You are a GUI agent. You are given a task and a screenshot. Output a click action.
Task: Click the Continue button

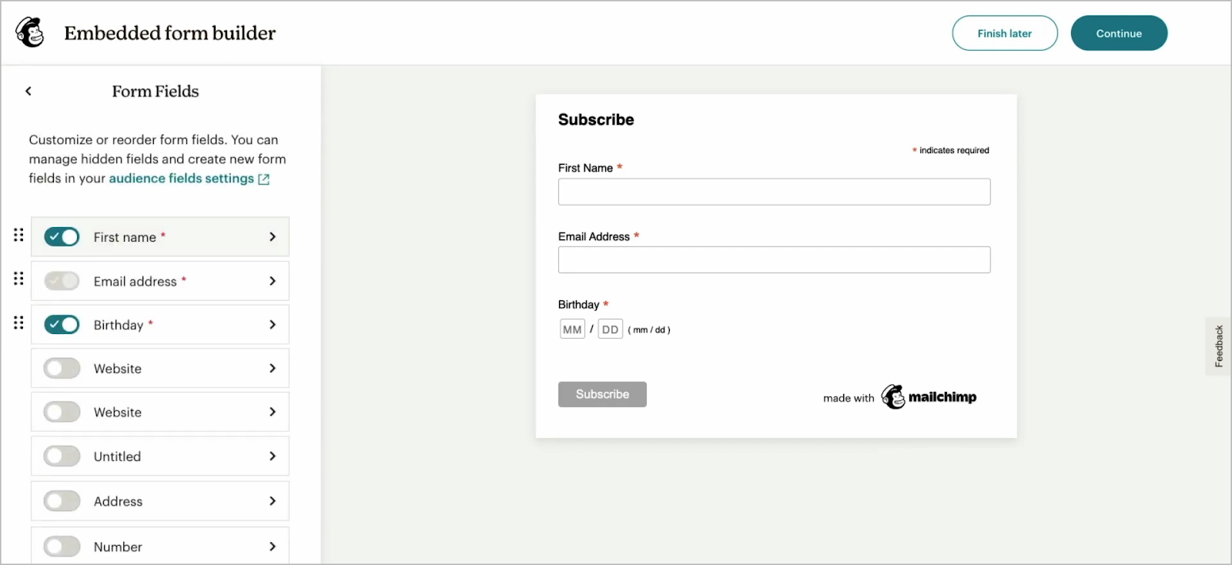(1119, 32)
